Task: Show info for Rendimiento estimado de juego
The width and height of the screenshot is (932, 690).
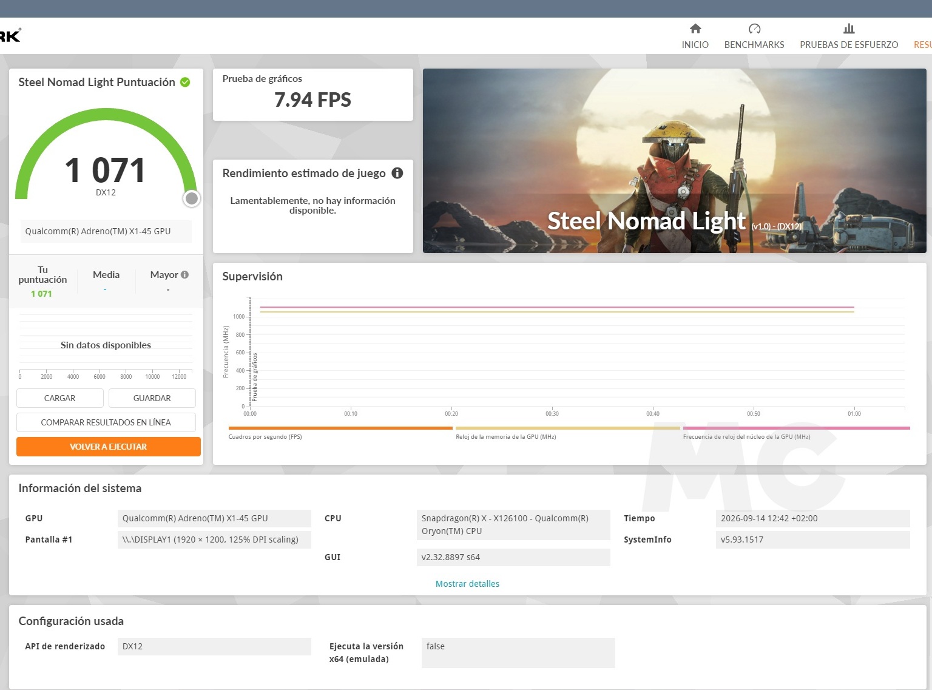Action: (x=397, y=173)
